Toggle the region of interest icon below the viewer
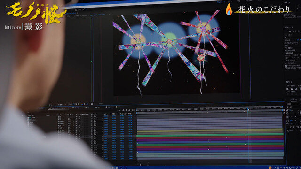Viewport: 301px width, 169px height. [76, 104]
